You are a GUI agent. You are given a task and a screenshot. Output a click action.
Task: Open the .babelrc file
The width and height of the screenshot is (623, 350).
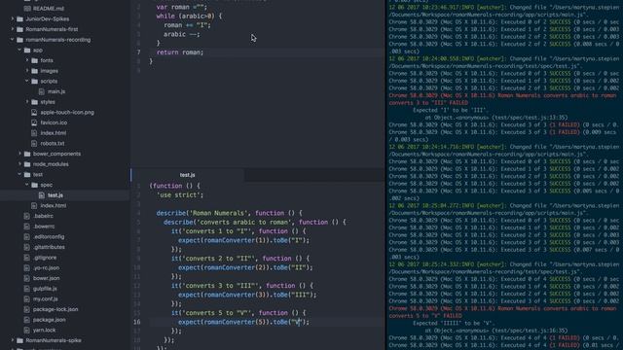(x=43, y=216)
